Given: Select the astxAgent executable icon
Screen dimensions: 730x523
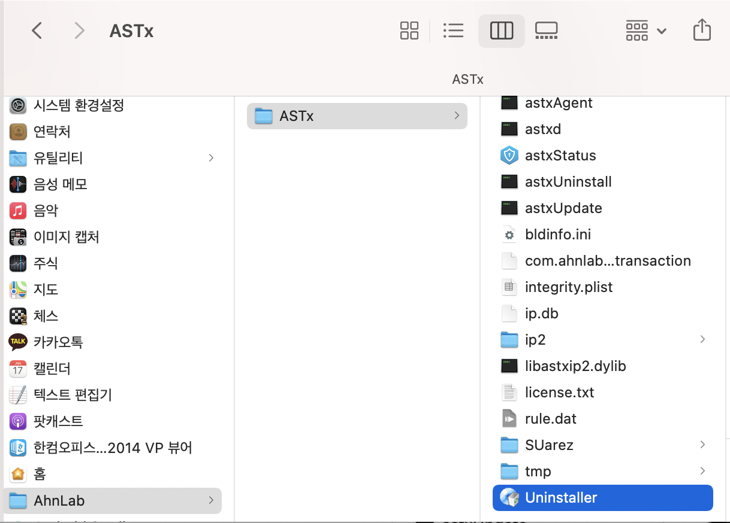Looking at the screenshot, I should pyautogui.click(x=509, y=103).
